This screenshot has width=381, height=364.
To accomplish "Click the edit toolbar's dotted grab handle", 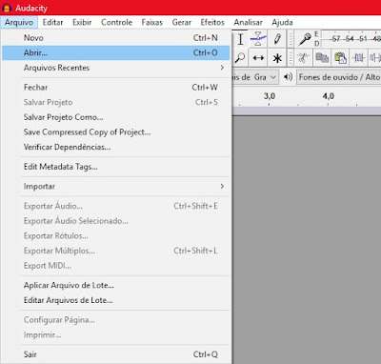I will coord(291,58).
